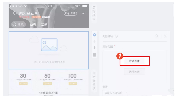
Task: Select the image placeholder in the preview
Action: point(49,45)
